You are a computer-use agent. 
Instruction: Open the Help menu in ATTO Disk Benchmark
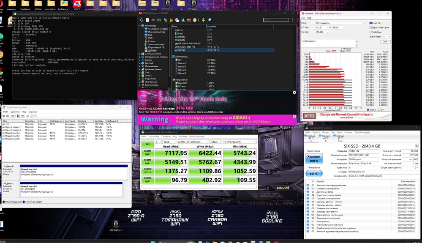pos(309,18)
